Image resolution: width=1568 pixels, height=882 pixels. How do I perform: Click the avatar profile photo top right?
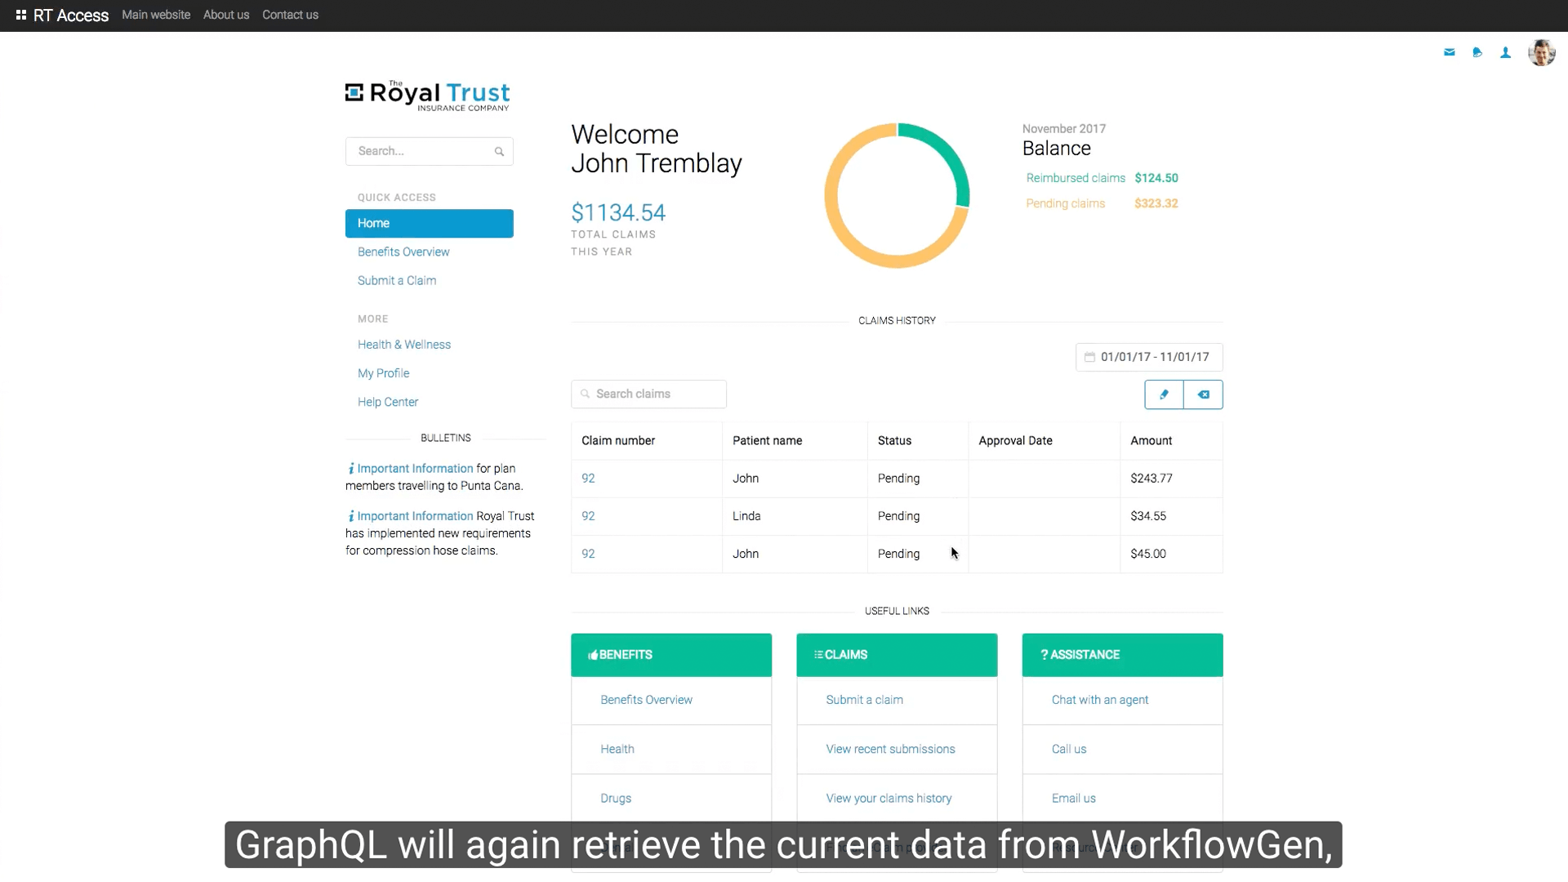1541,51
